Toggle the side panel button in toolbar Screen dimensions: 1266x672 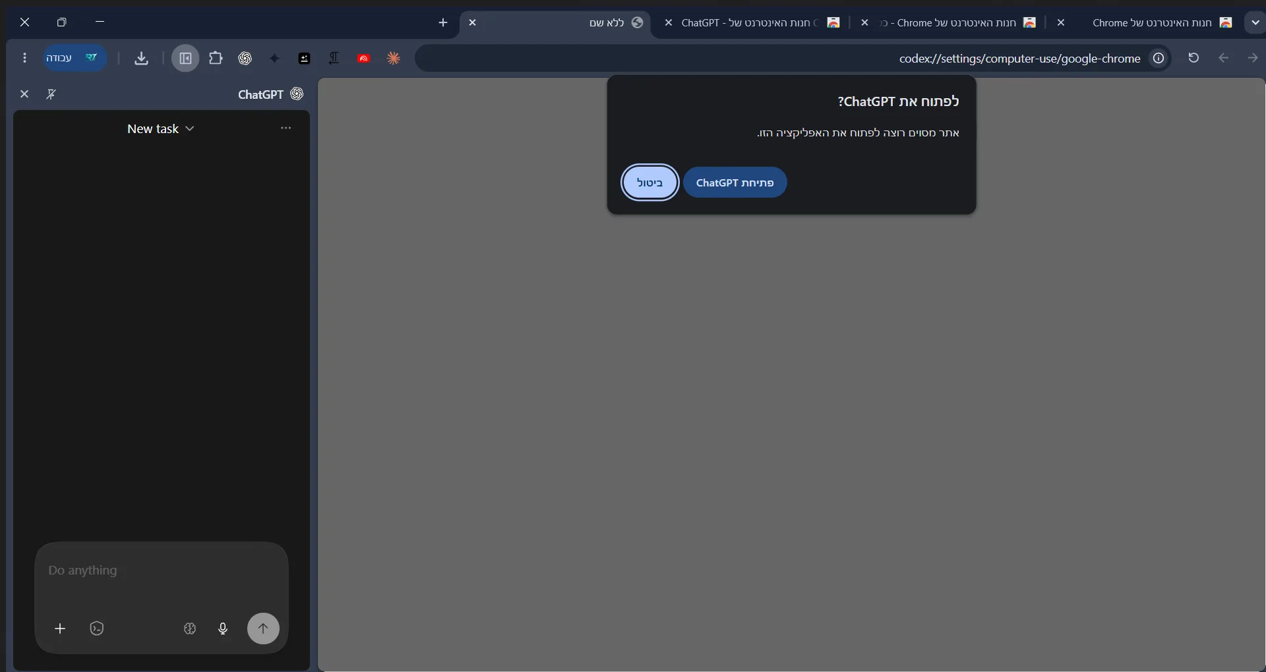pyautogui.click(x=185, y=58)
